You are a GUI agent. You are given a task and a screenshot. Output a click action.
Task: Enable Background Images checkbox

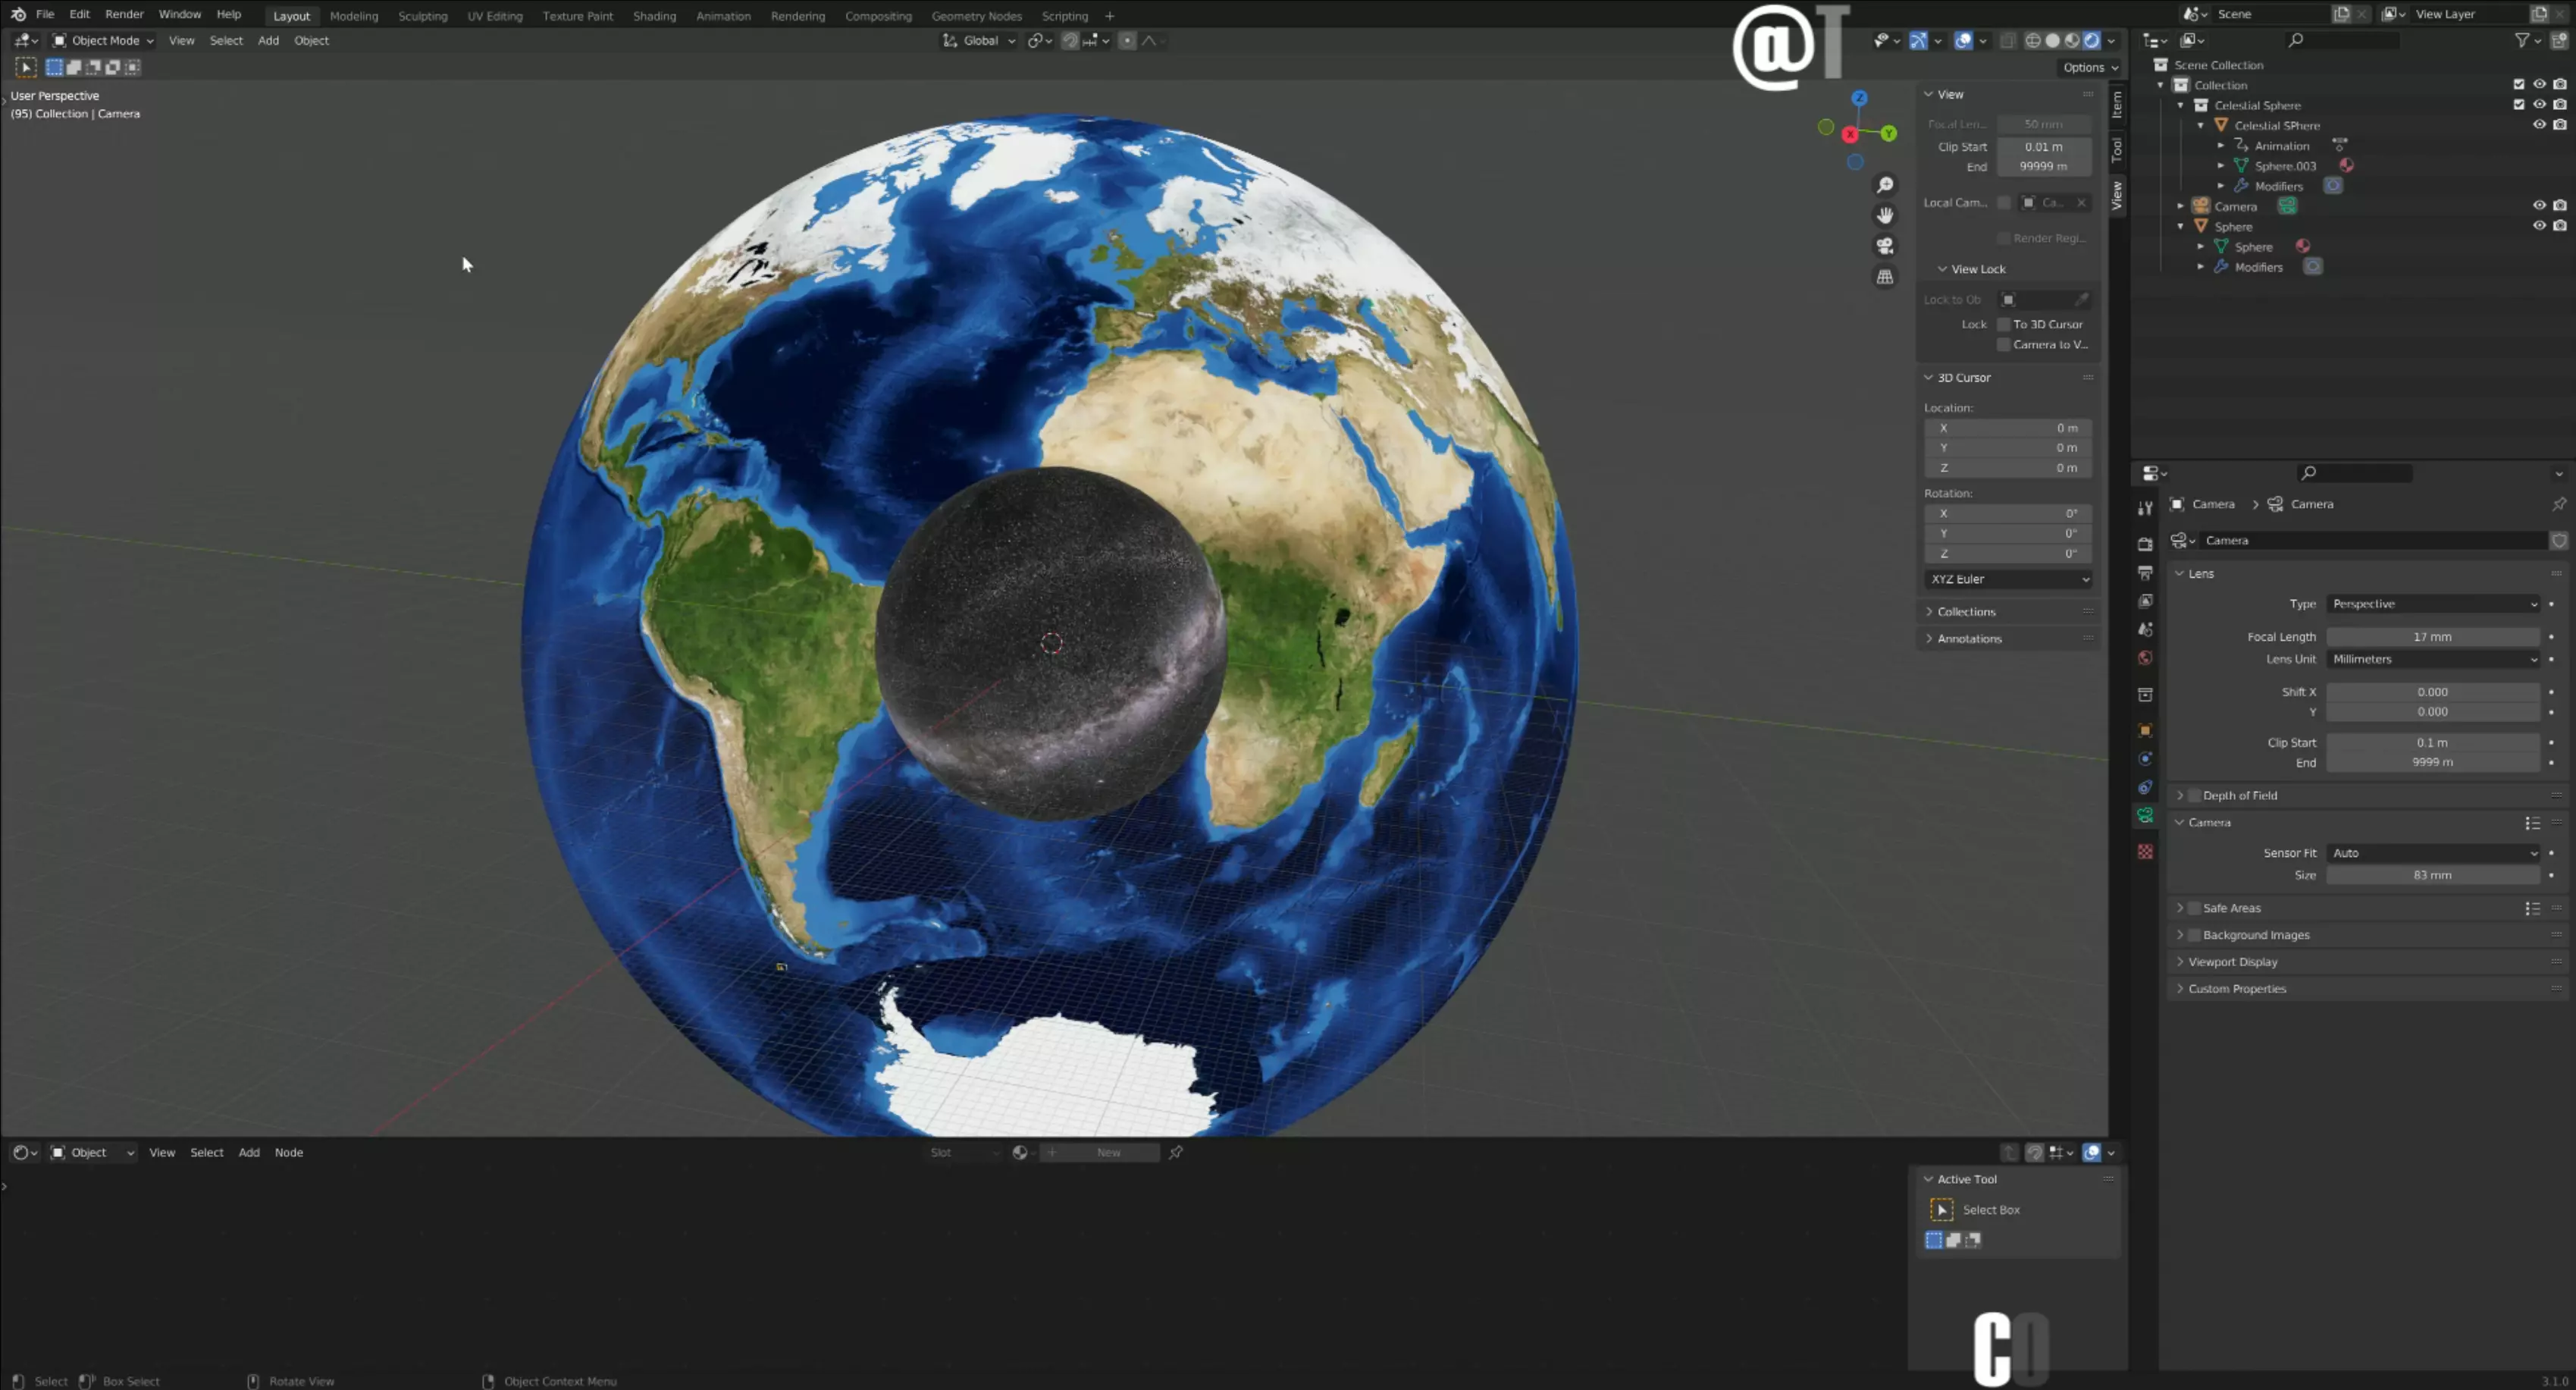pos(2194,935)
